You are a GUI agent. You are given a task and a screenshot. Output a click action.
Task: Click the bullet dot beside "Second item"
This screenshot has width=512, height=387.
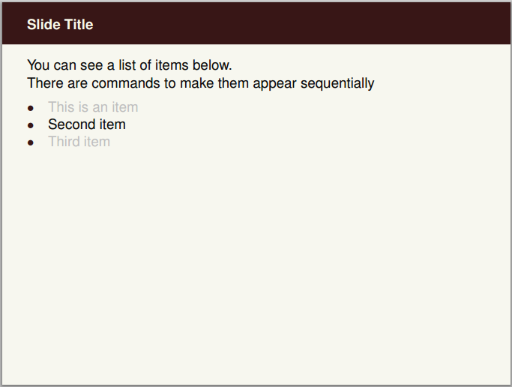click(x=31, y=125)
